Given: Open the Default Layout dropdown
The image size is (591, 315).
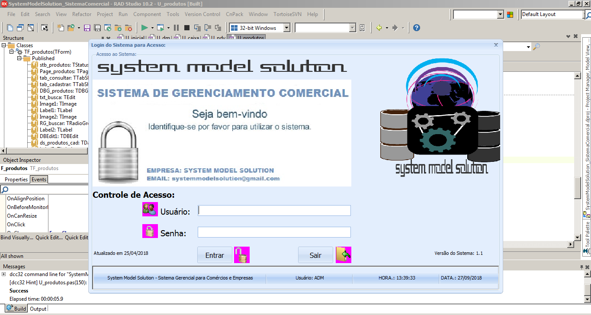Looking at the screenshot, I should point(552,14).
